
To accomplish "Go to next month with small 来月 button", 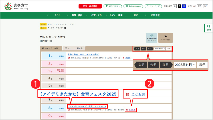I will 150,49.
